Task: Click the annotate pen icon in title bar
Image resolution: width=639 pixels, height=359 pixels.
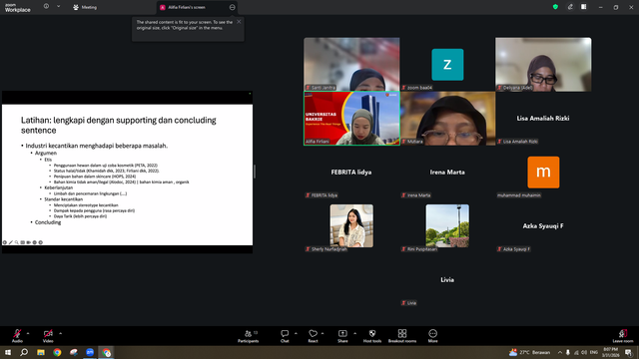Action: 570,7
